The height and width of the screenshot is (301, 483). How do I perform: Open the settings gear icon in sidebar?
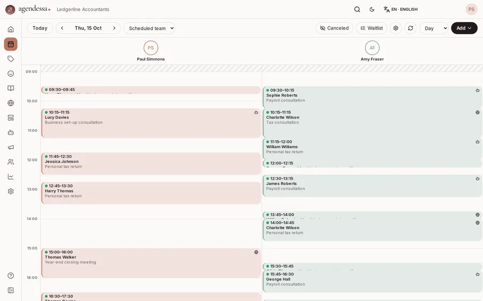click(11, 191)
